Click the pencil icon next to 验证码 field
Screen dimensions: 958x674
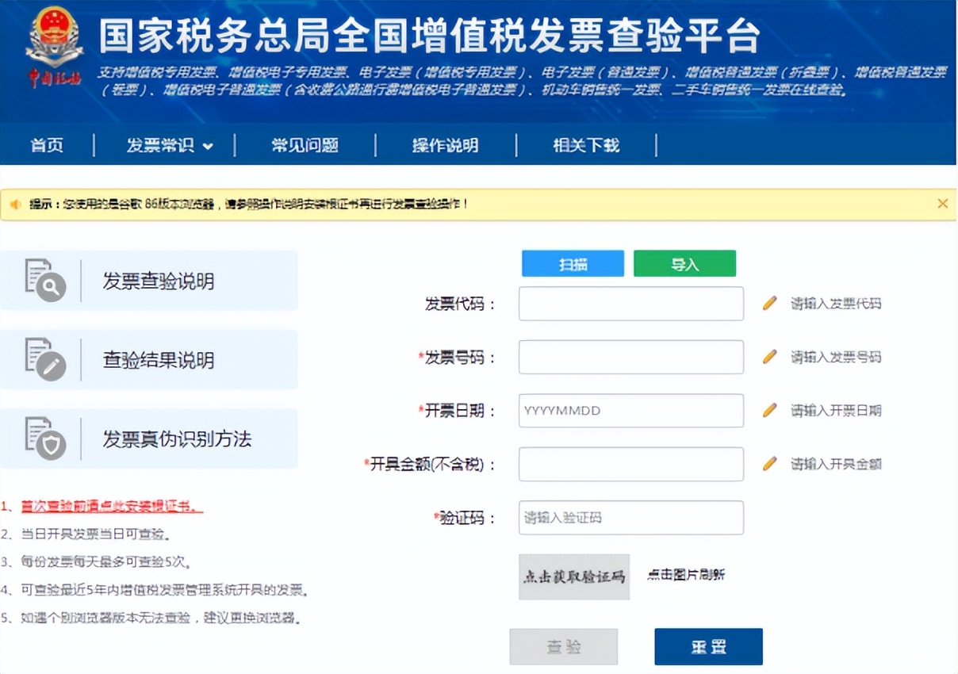(x=769, y=517)
